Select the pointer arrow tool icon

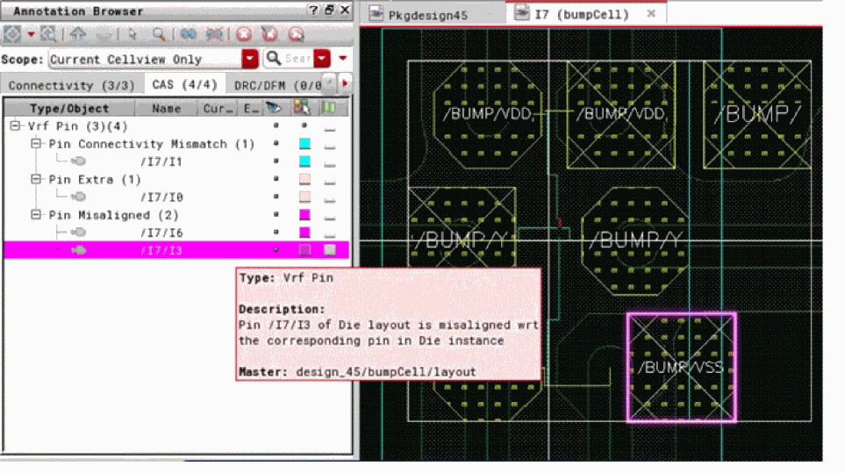132,34
